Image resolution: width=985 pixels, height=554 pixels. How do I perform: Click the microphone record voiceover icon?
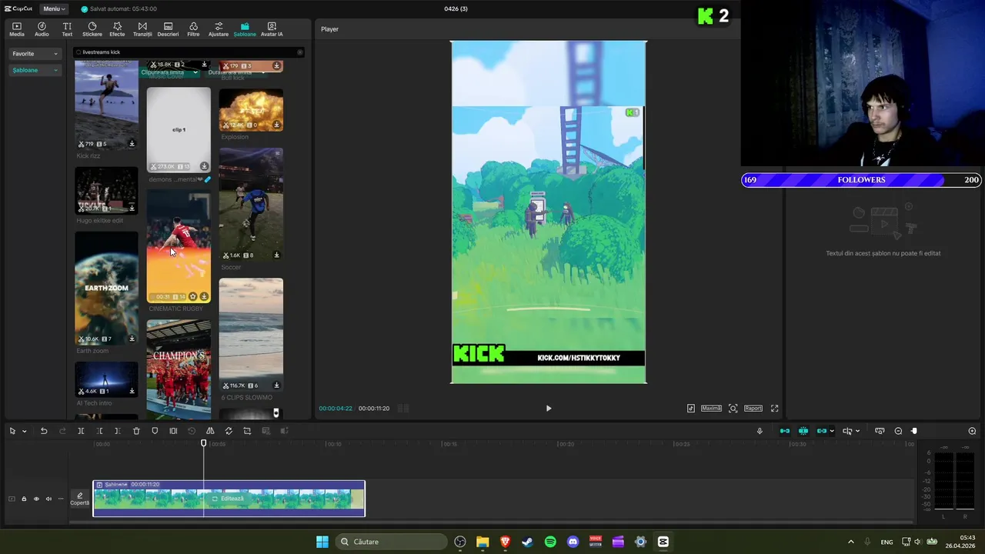(x=760, y=431)
